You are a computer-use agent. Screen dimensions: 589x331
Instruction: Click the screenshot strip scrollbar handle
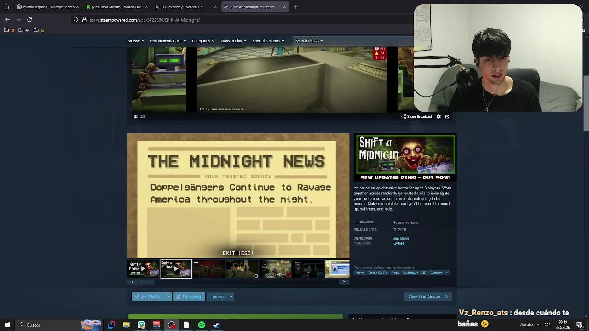click(x=146, y=282)
